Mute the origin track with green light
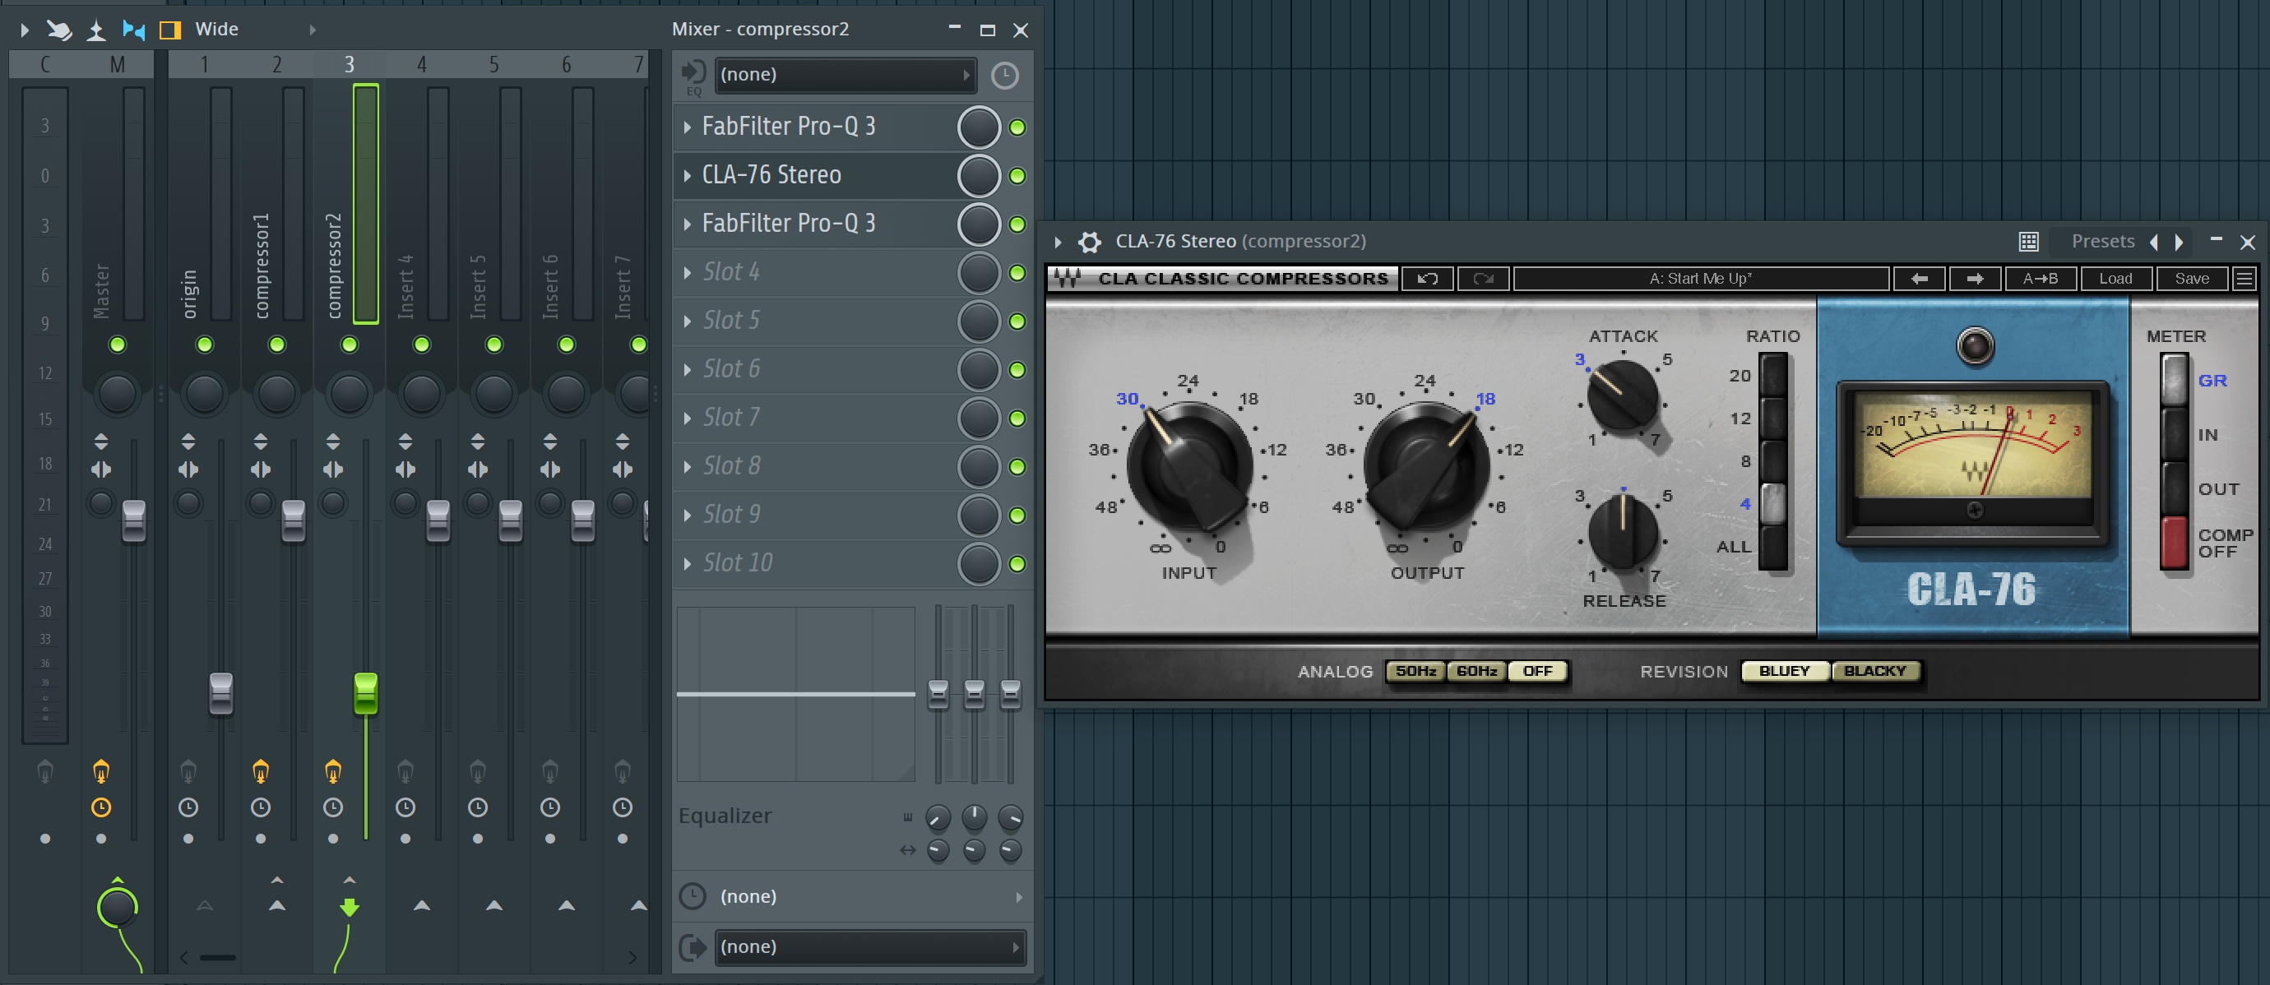Screen dimensions: 2270x985 [205, 345]
